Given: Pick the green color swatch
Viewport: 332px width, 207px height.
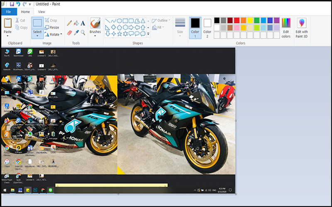Looking at the screenshot, I should click(256, 20).
